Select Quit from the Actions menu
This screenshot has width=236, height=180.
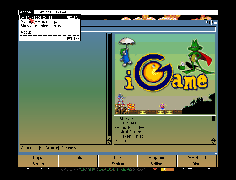click(50, 39)
